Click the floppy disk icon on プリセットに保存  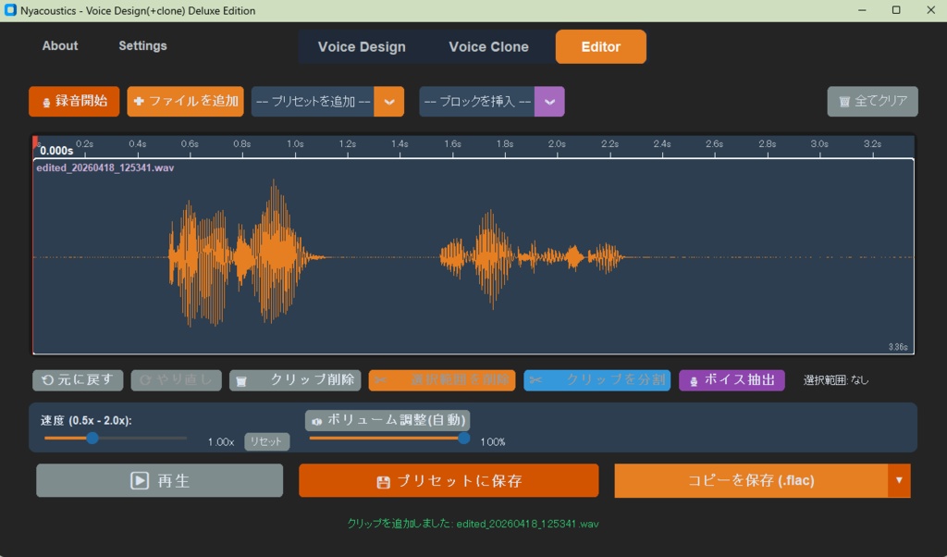(380, 480)
